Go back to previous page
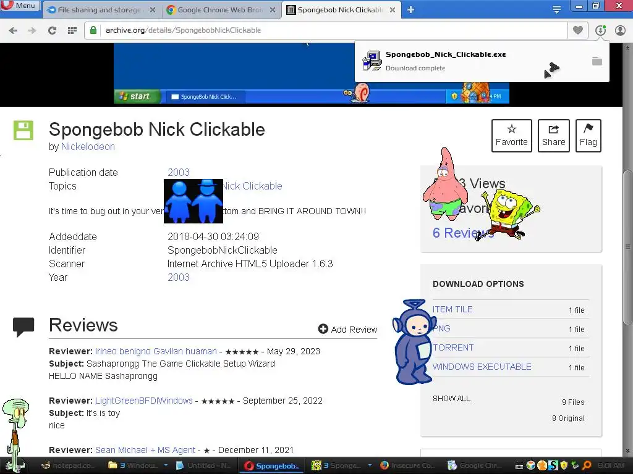Screen dimensions: 633x474 point(14,30)
